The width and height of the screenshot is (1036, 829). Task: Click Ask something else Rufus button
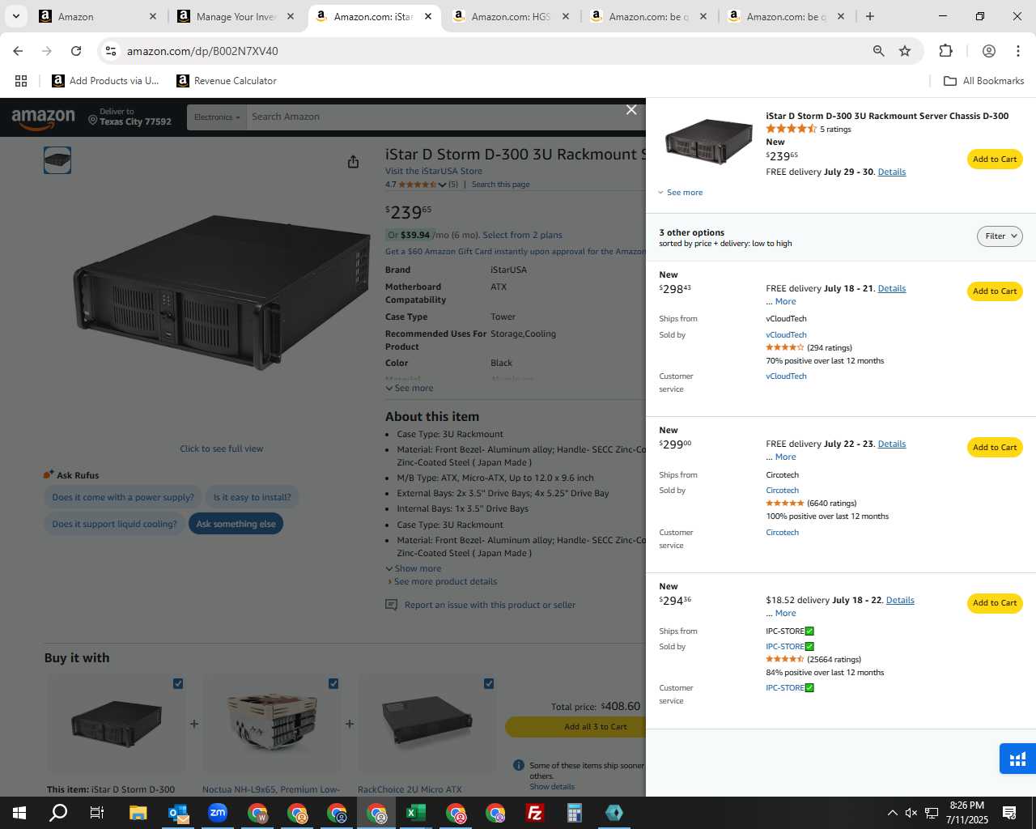236,524
